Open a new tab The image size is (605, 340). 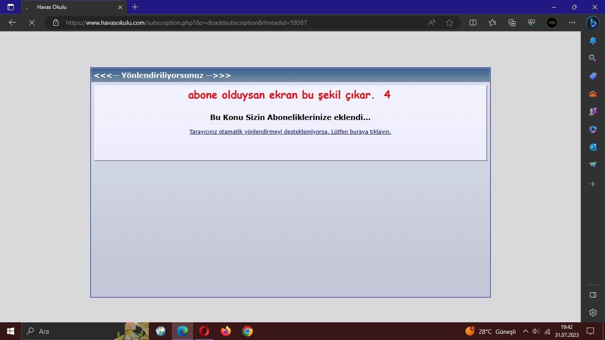click(135, 7)
